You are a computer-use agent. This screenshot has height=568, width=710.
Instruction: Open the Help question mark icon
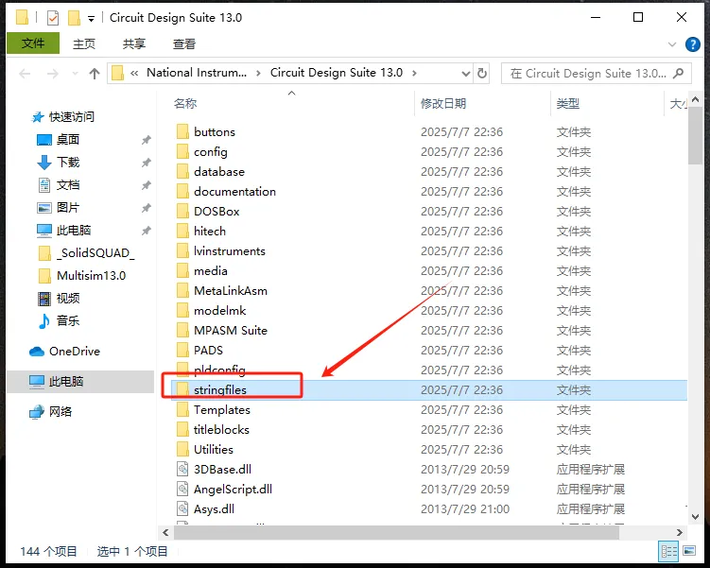[x=692, y=44]
